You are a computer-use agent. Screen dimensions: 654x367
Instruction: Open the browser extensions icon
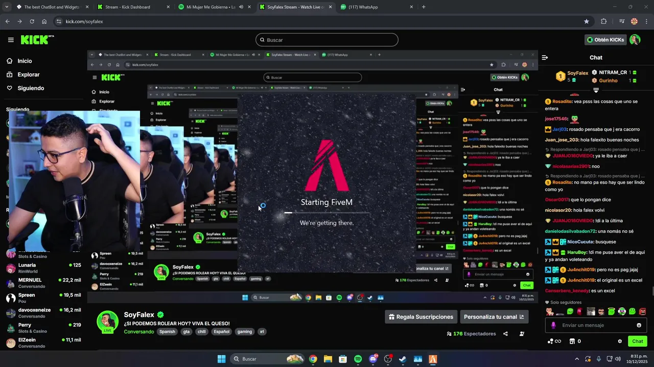click(x=604, y=21)
